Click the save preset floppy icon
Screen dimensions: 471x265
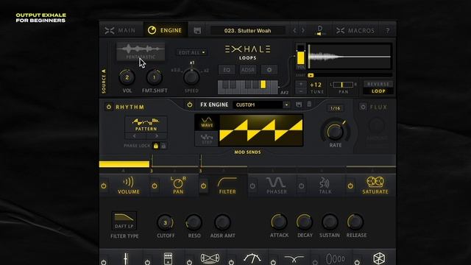tap(197, 30)
